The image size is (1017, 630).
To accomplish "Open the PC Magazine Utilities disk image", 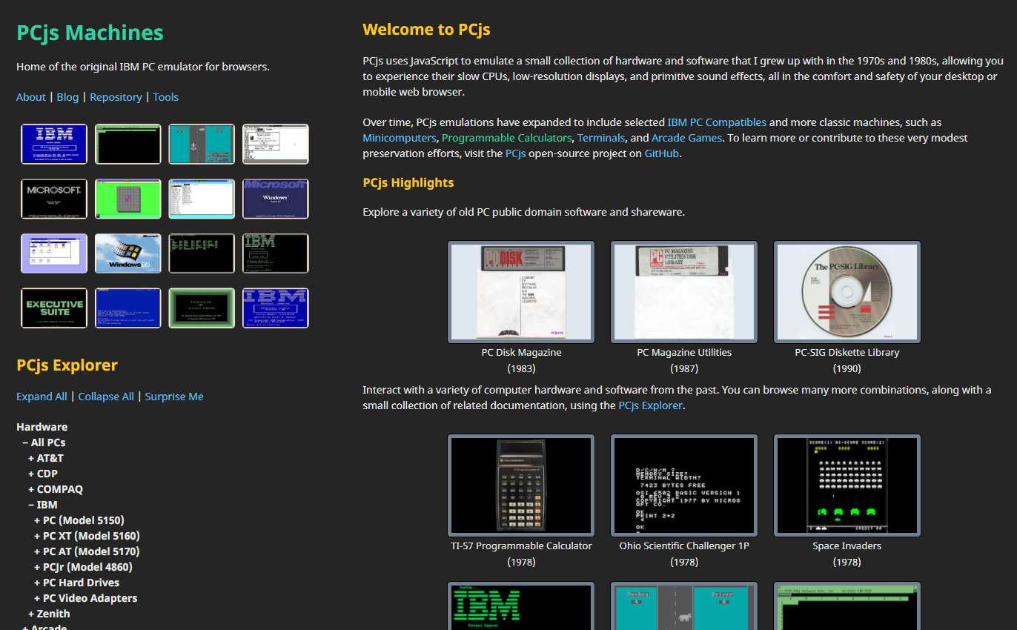I will [x=684, y=292].
